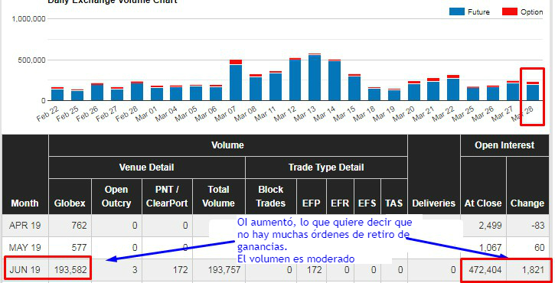555x283 pixels.
Task: Click PNT / ClearPort value 172 for JUN 19
Action: [x=180, y=270]
